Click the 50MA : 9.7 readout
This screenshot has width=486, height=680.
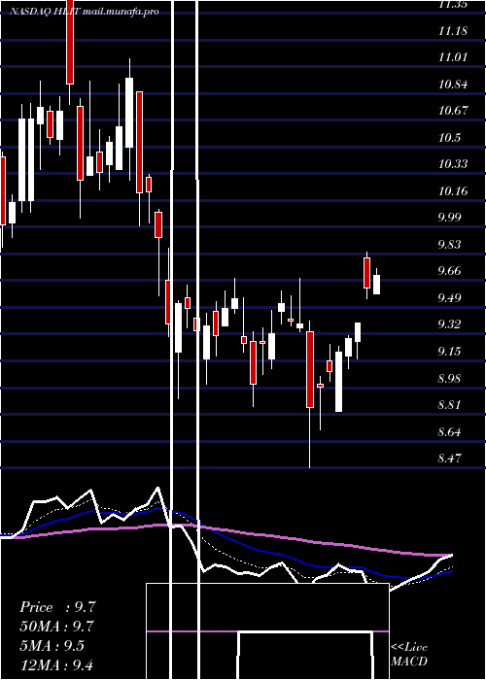pos(56,627)
